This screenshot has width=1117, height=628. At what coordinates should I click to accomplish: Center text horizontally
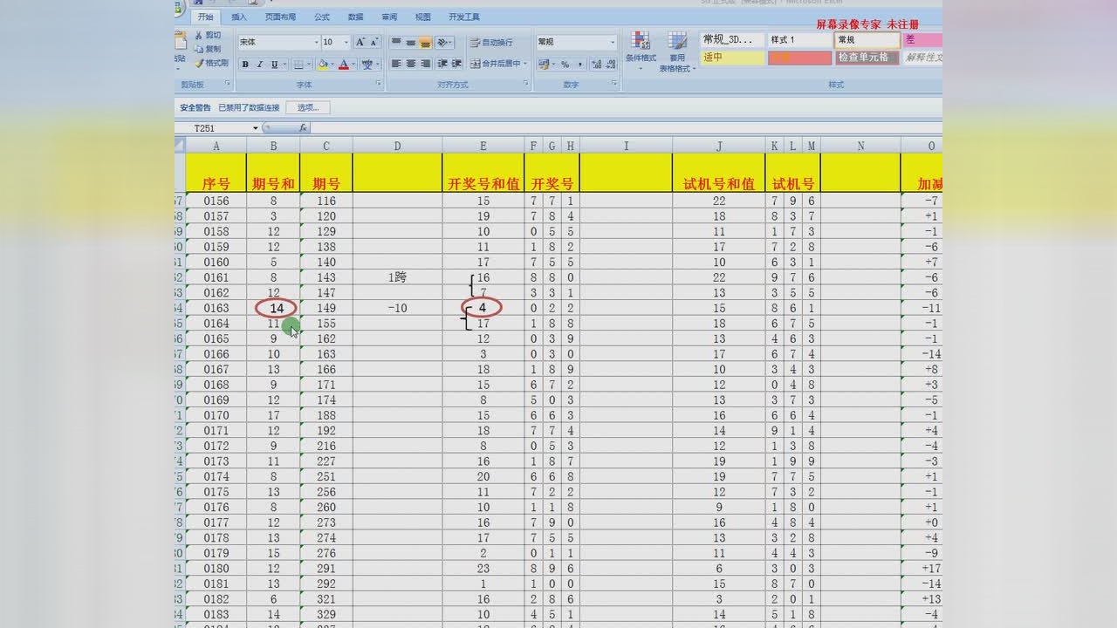pos(410,64)
